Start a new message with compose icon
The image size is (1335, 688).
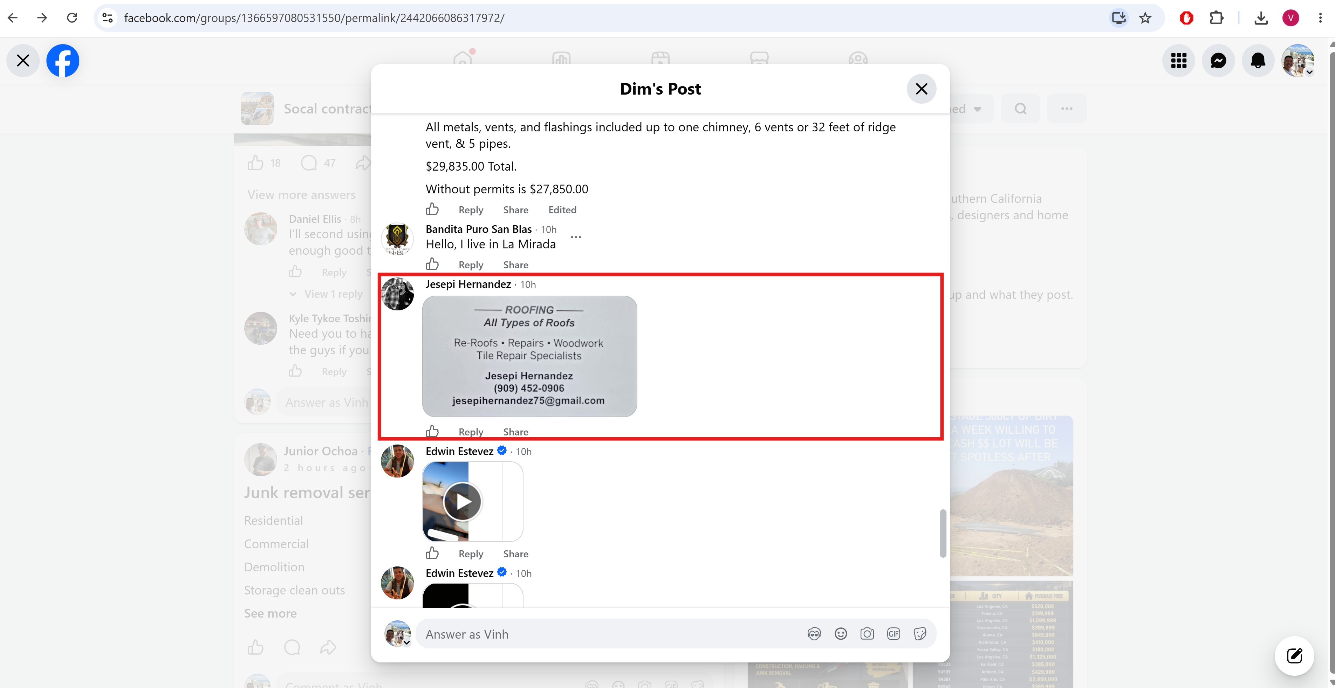[x=1294, y=655]
